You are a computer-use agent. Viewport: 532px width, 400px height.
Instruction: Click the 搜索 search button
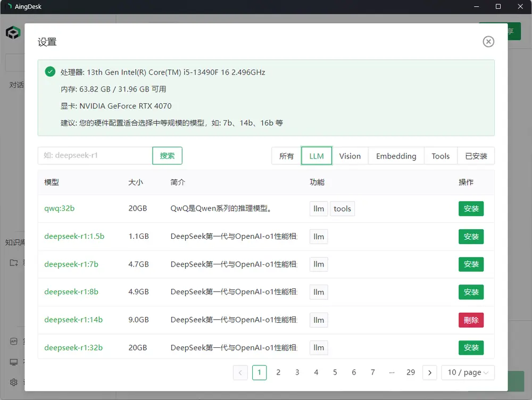(x=167, y=155)
